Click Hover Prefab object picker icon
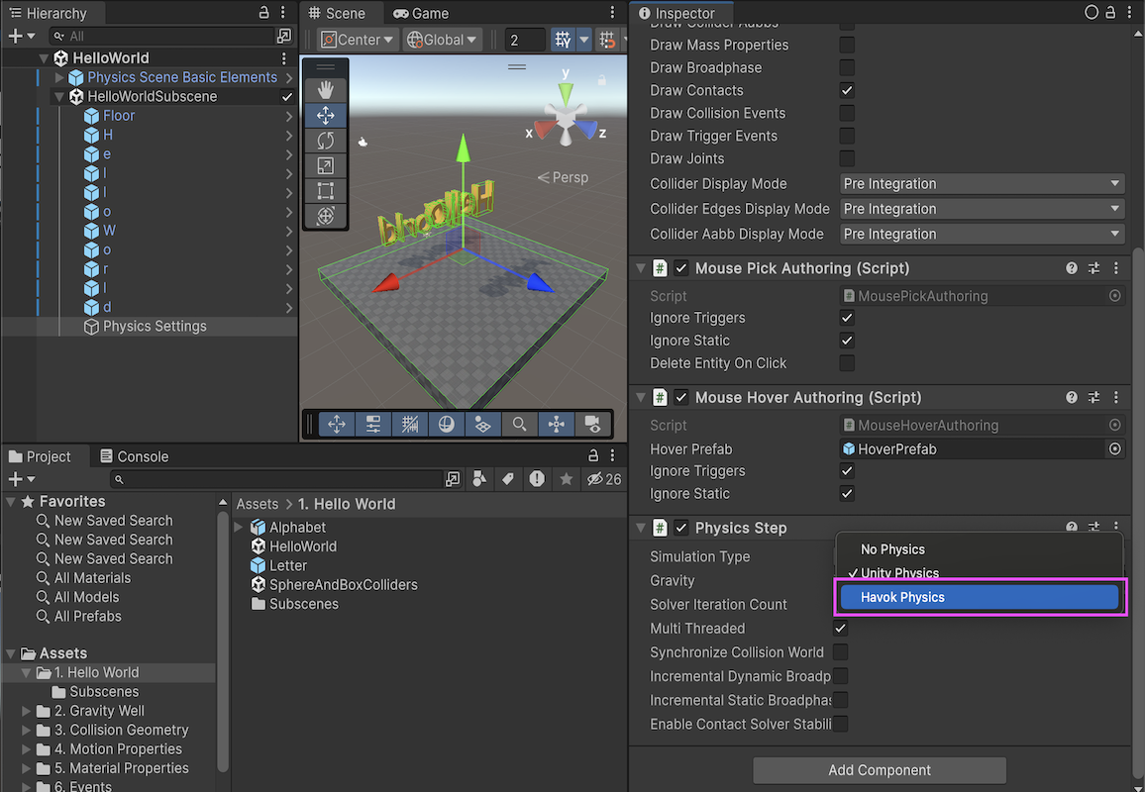1145x792 pixels. (1115, 449)
